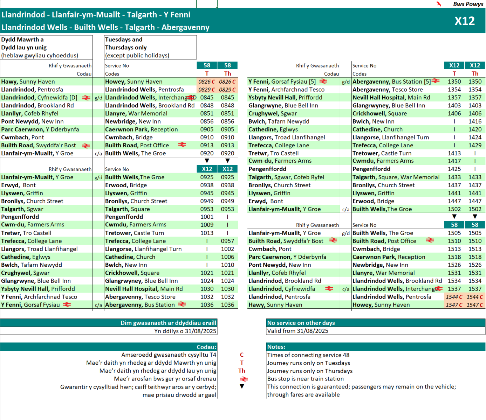This screenshot has width=486, height=420.
Task: Click the Times of connecting service 48 note
Action: [308, 355]
